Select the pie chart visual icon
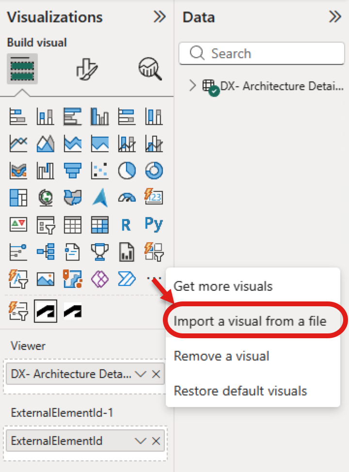The width and height of the screenshot is (349, 472). 127,171
